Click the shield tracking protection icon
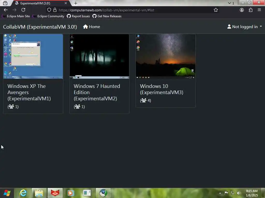Image resolution: width=265 pixels, height=198 pixels. click(x=49, y=10)
